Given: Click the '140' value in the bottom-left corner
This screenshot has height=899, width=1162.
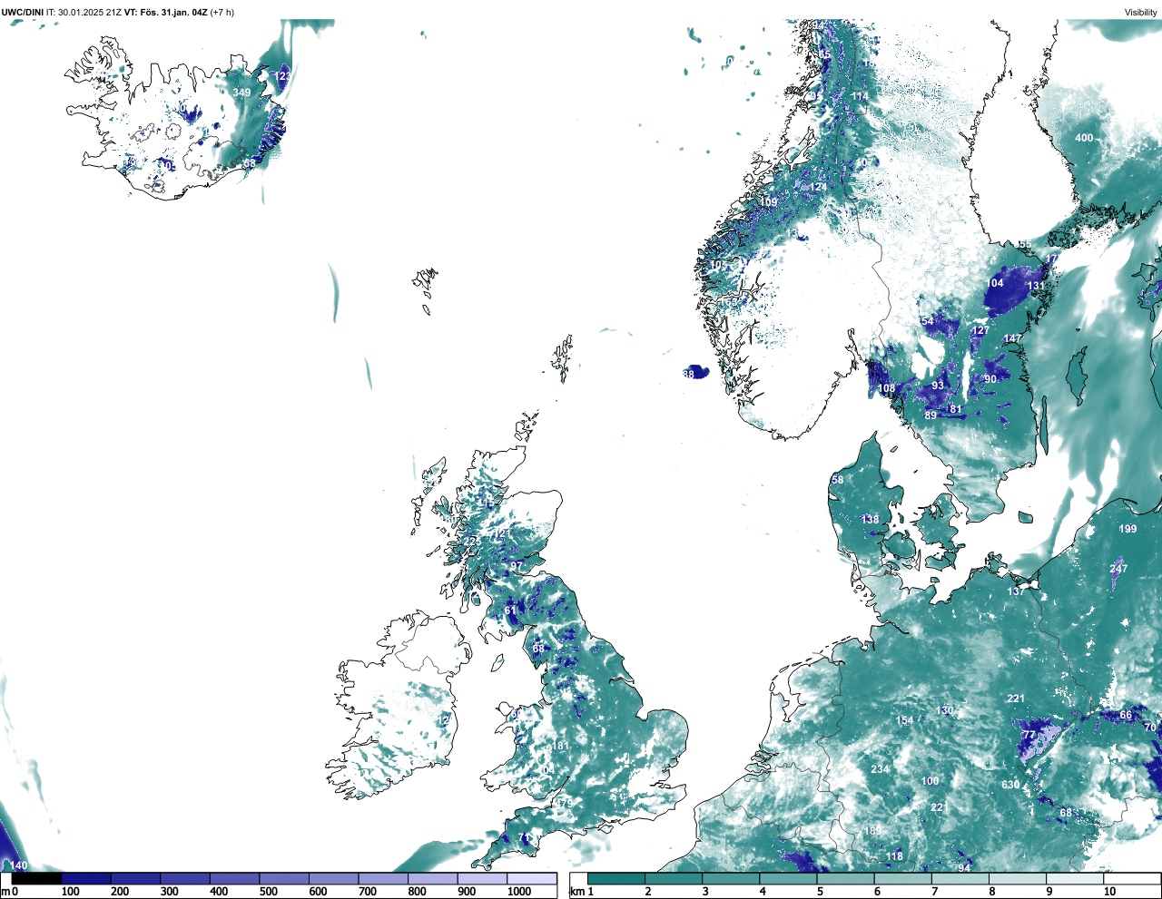Looking at the screenshot, I should click(x=19, y=865).
